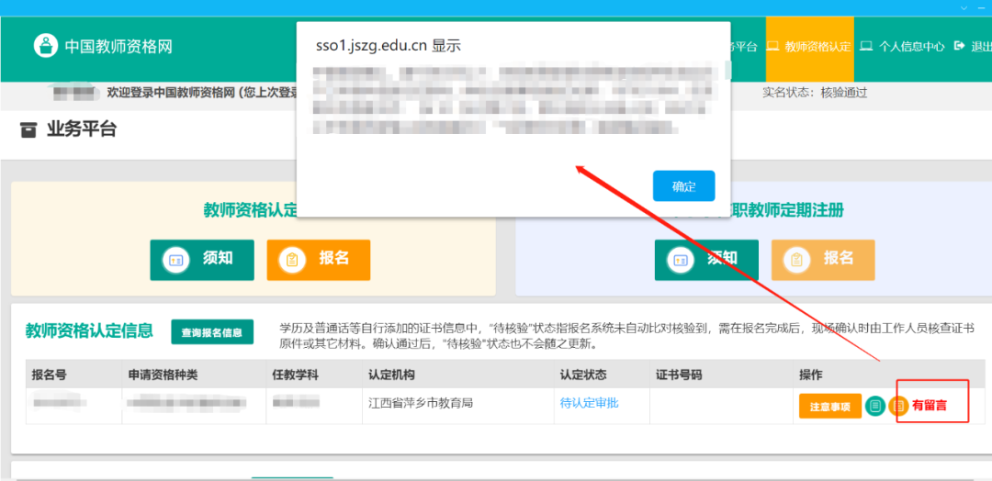Click the red 有留言 text
Screen dimensions: 992x481
click(x=930, y=406)
